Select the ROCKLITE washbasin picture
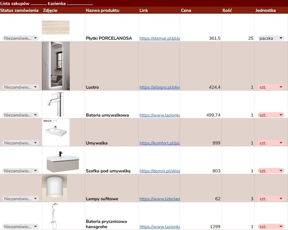 pos(56,132)
